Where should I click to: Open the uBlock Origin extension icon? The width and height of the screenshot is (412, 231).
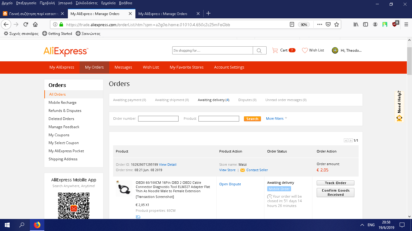coord(395,24)
